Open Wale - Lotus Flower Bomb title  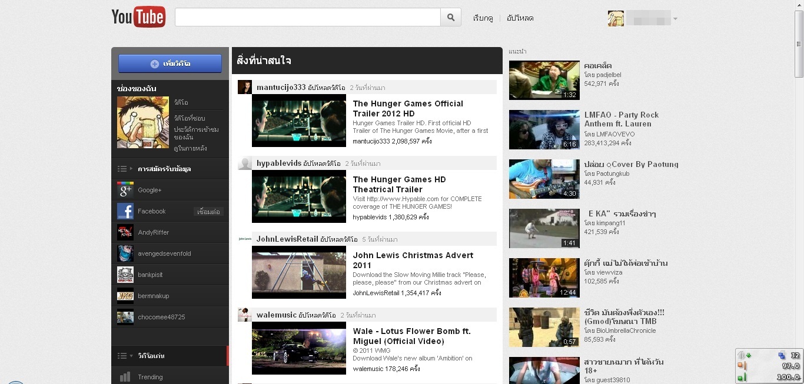coord(411,336)
